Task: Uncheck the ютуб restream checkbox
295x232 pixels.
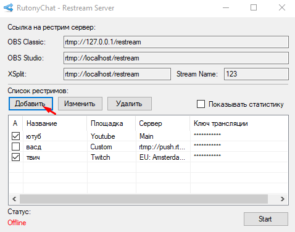Action: pyautogui.click(x=16, y=136)
